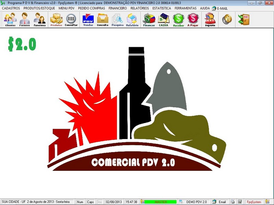
Task: Open the Funciona employees icon
Action: 40,19
